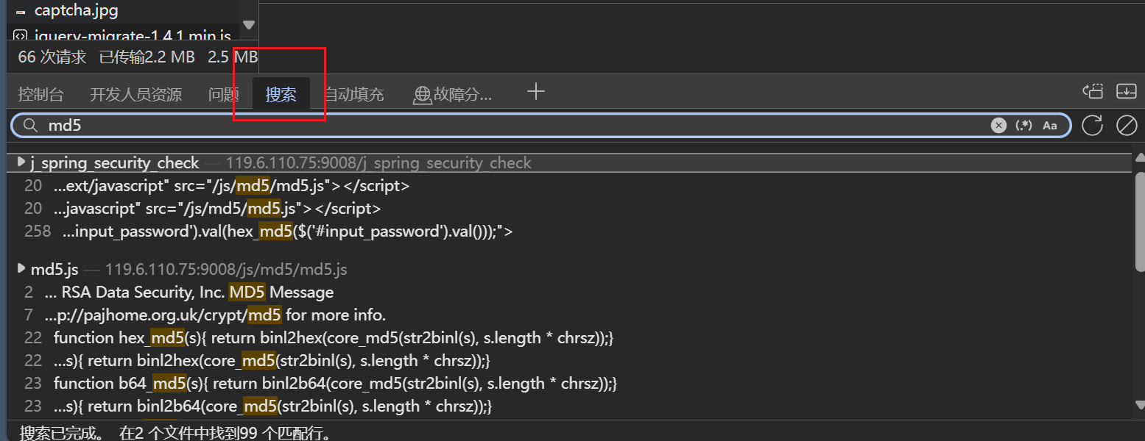Switch to the 控制台 tab
Screen dimensions: 1145x441
(40, 94)
